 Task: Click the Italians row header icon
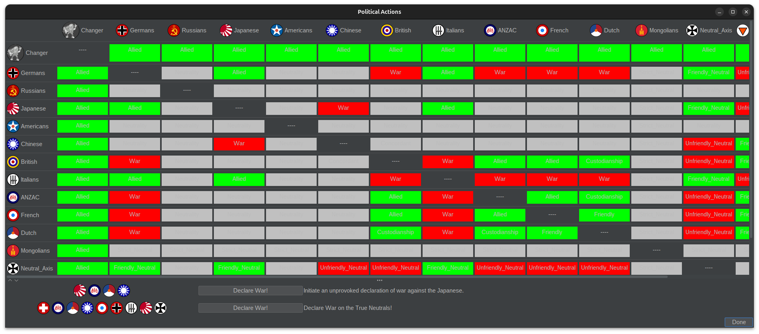[13, 180]
